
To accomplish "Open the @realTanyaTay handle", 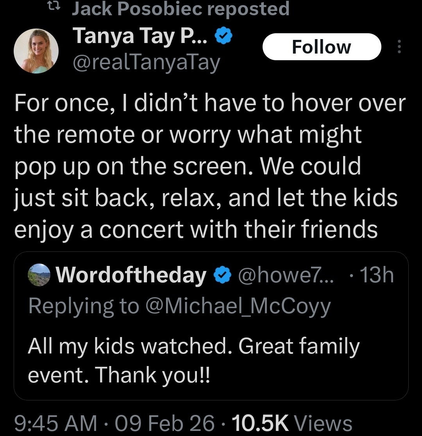I will pos(147,62).
